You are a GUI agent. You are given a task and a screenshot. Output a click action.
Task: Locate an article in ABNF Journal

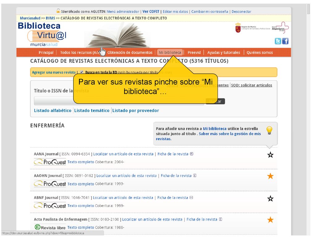[123, 197]
